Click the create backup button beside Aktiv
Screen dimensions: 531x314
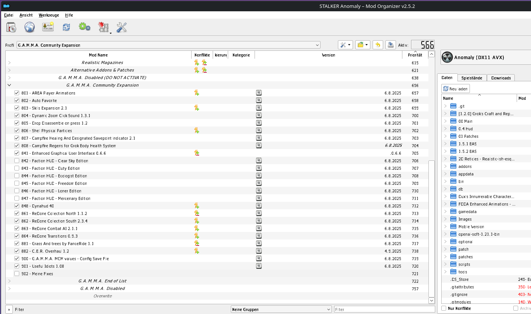point(391,45)
